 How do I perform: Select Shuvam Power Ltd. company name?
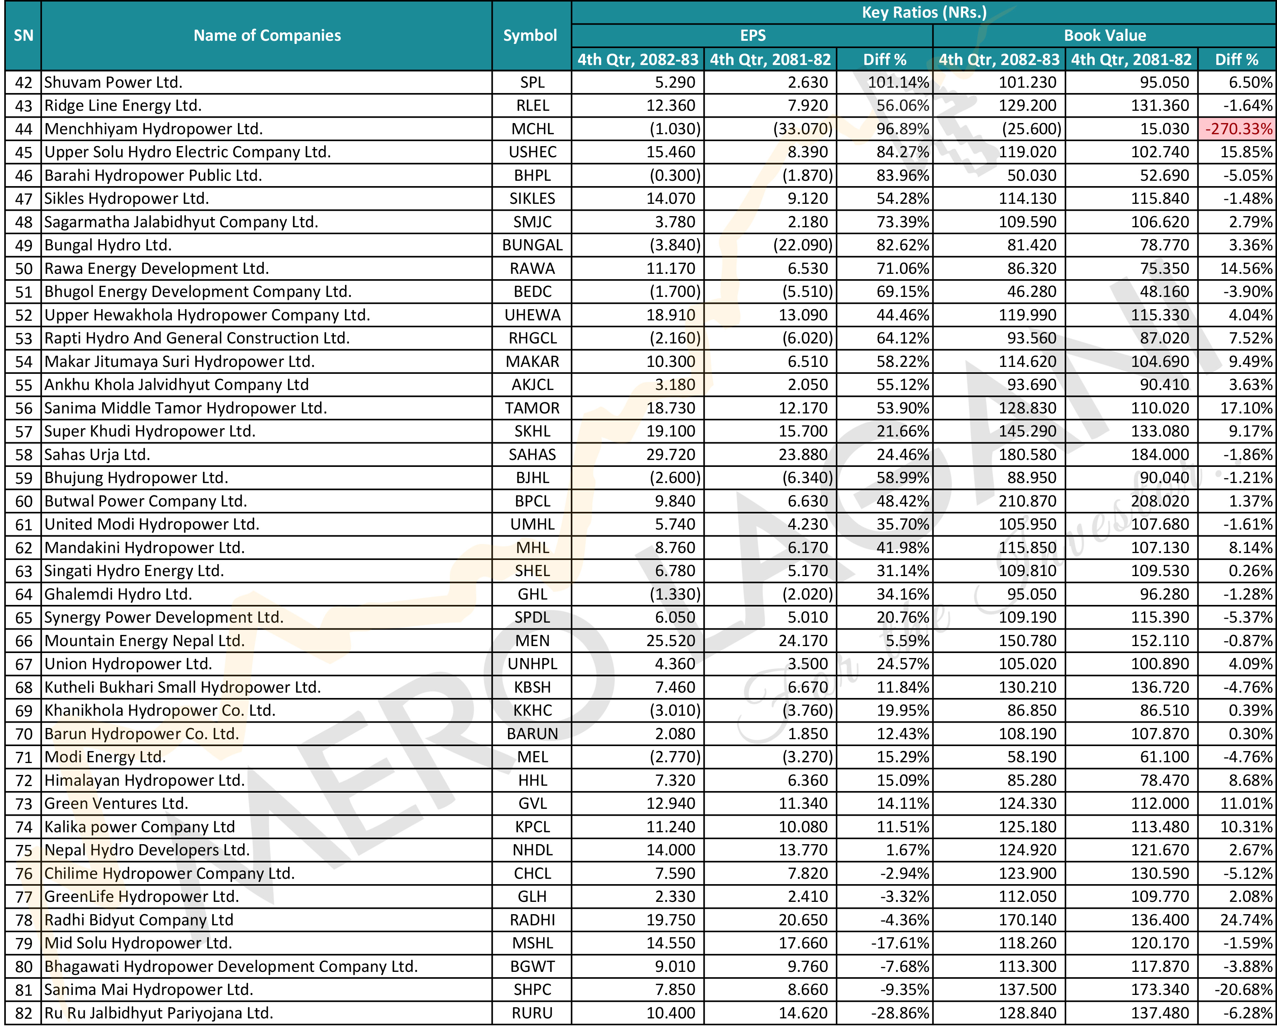point(113,82)
